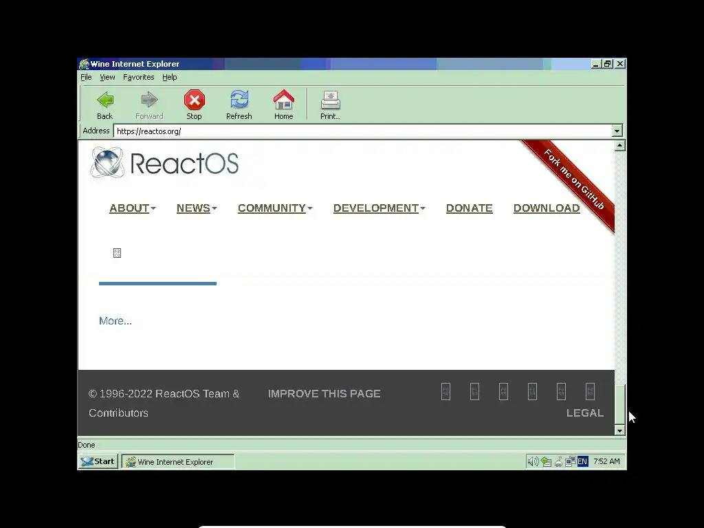Click the Done status bar text
Viewport: 704px width, 528px height.
click(x=86, y=445)
